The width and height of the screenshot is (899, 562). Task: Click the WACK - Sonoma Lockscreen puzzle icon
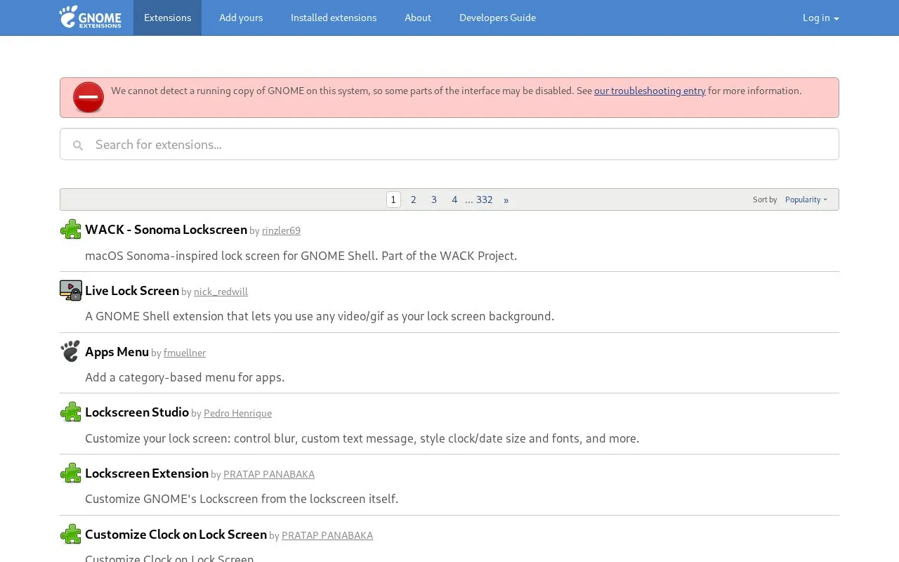coord(71,229)
